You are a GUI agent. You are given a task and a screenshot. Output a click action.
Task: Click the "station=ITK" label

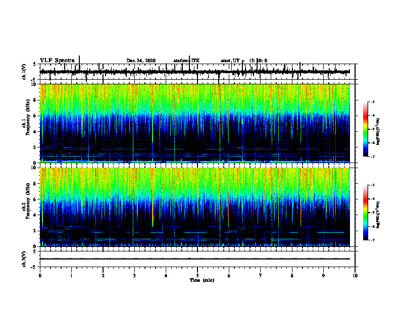coord(186,61)
